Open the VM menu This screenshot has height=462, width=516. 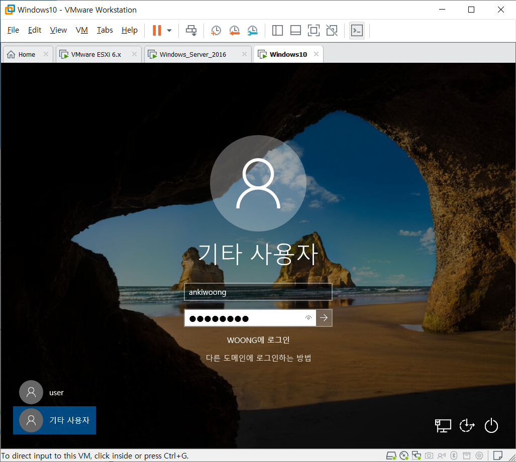pyautogui.click(x=81, y=30)
